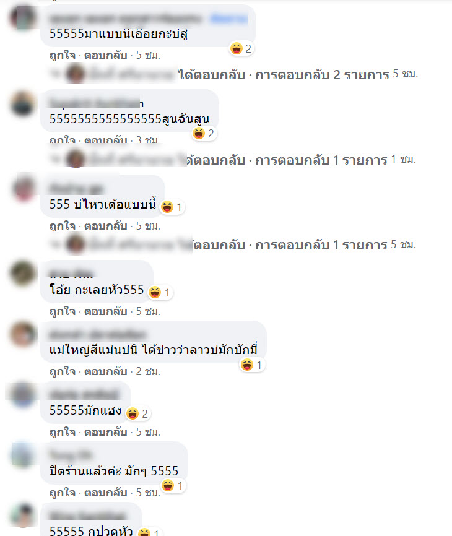Click haha emoji beside '555 บ่ไหวเด้อแบบนี้'
Viewport: 452px width, 536px height.
pos(172,207)
